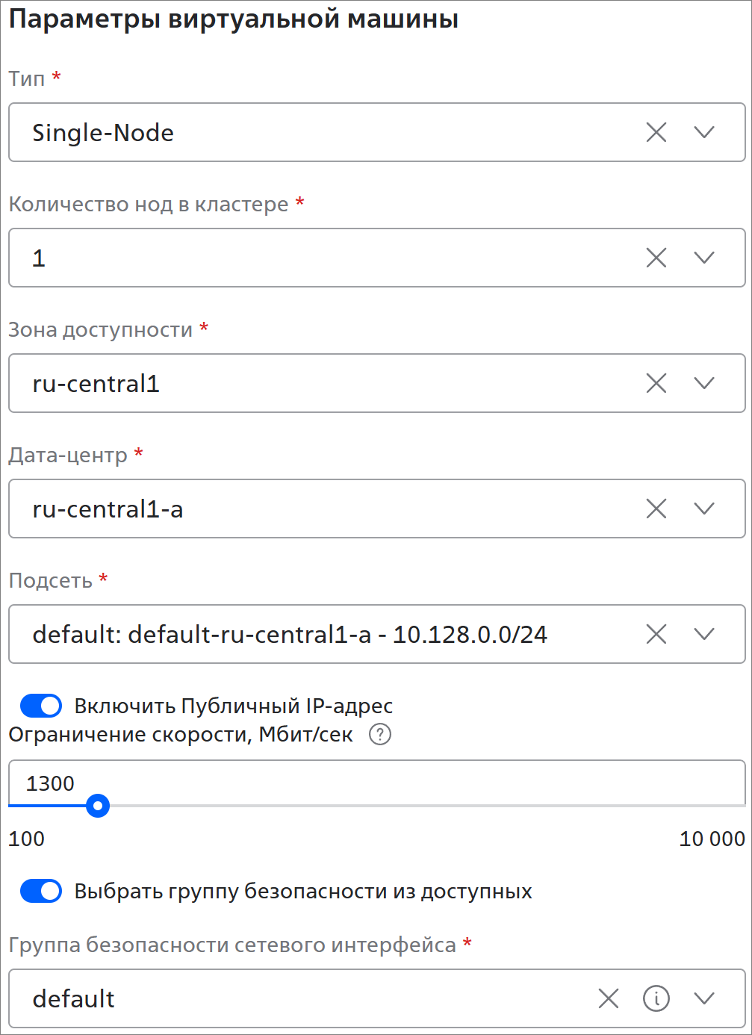752x1035 pixels.
Task: Click the speed limit slider handle
Action: tap(98, 806)
